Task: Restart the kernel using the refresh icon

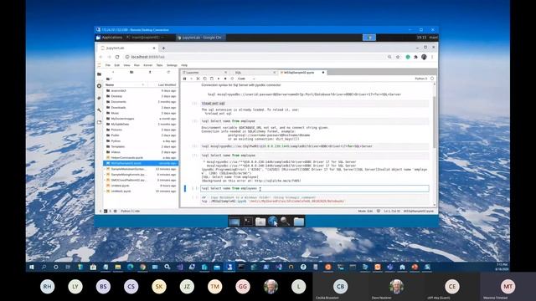Action: coord(232,79)
